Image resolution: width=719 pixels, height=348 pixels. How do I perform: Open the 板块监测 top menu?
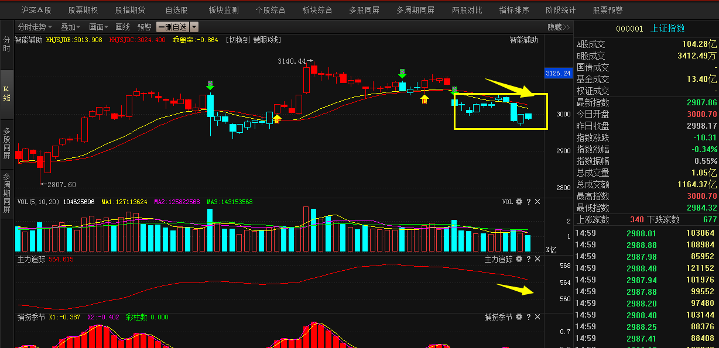pyautogui.click(x=224, y=10)
